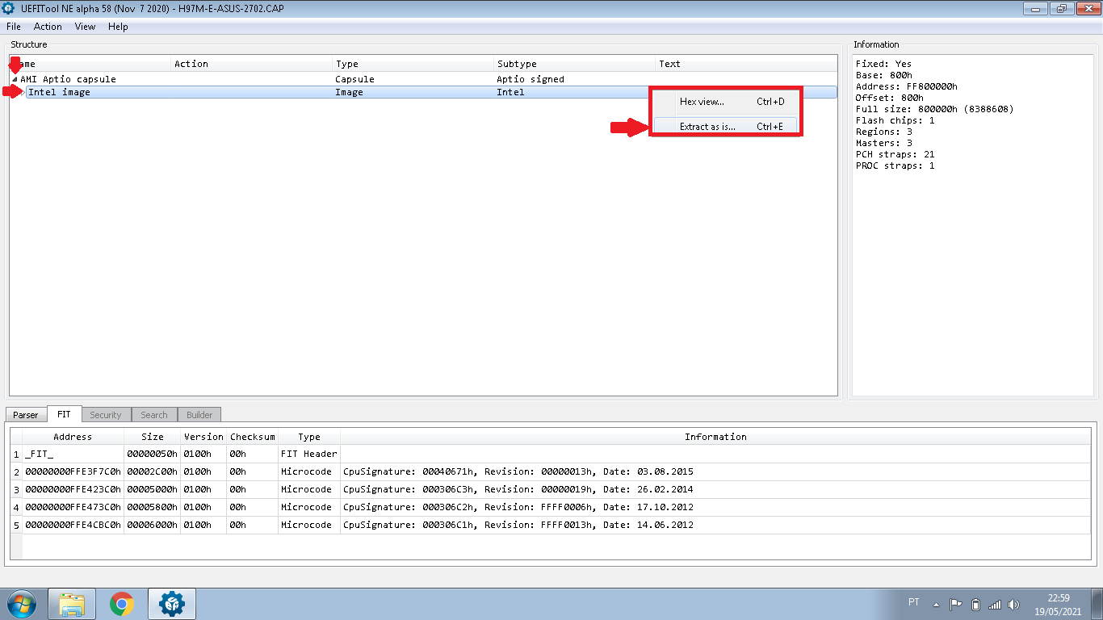Open Google Chrome from the taskbar

click(x=122, y=604)
